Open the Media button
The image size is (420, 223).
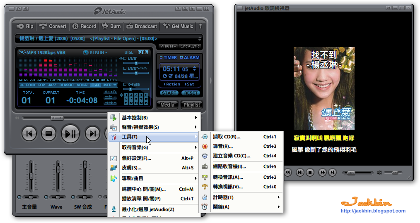(167, 105)
